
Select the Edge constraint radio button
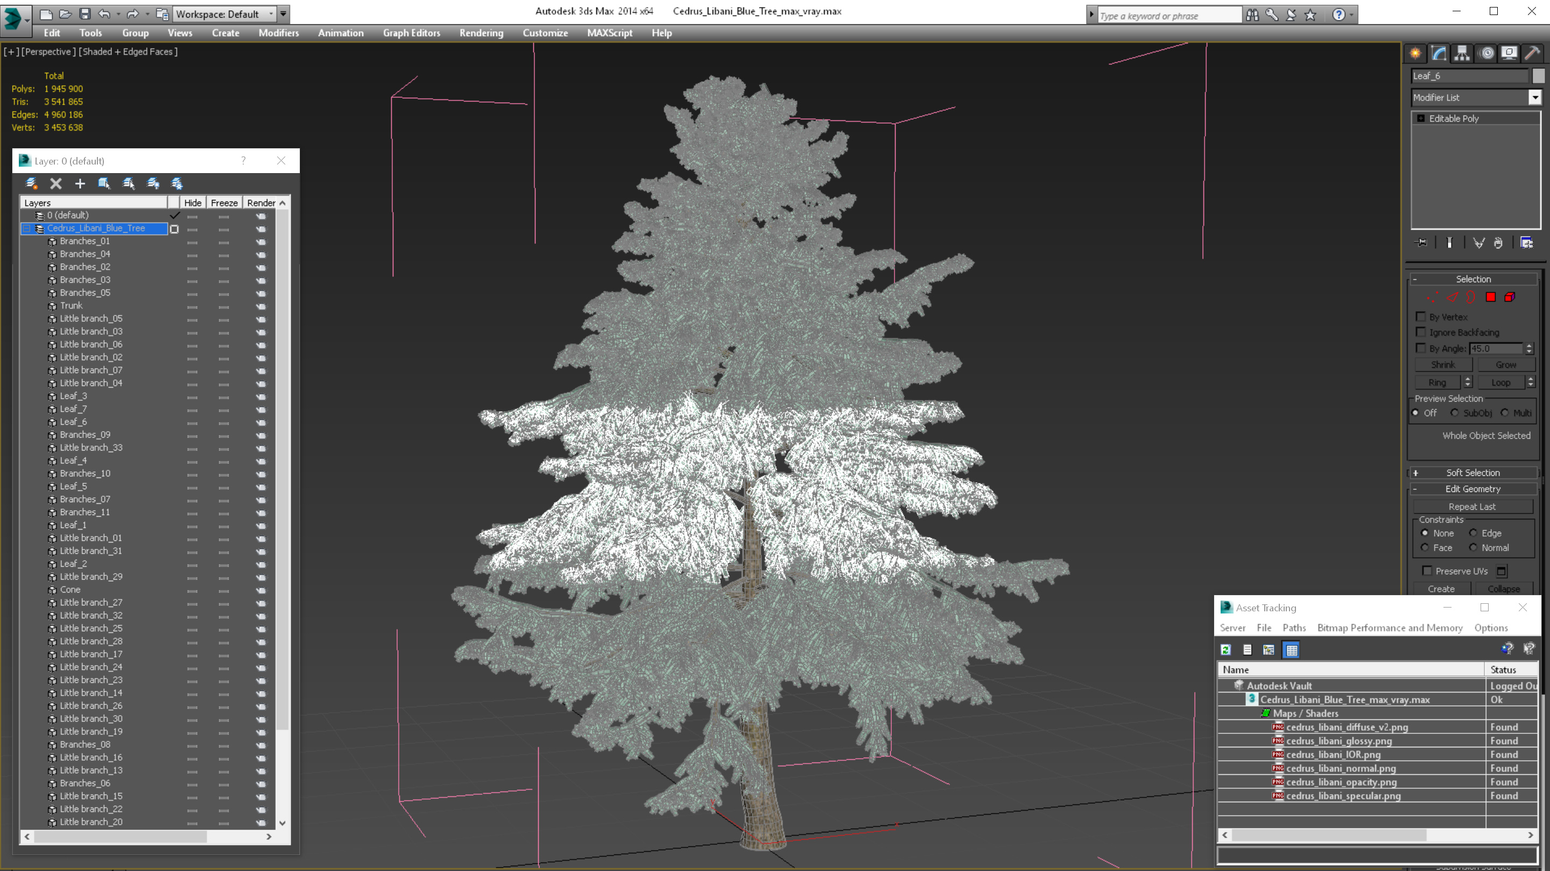[x=1473, y=533]
